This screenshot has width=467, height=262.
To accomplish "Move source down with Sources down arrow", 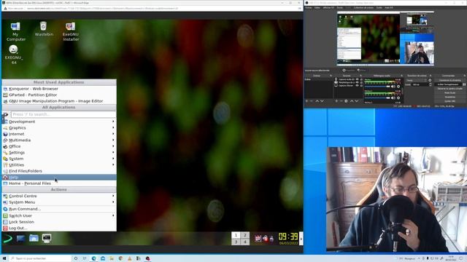I will coord(357,101).
